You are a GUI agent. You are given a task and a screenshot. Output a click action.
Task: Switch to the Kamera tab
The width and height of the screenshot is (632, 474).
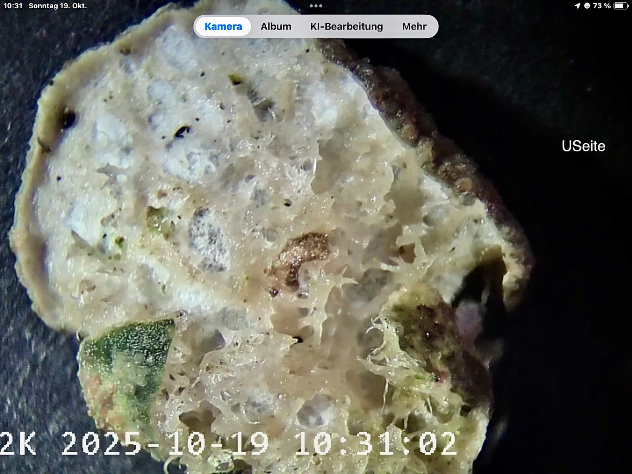pos(223,26)
